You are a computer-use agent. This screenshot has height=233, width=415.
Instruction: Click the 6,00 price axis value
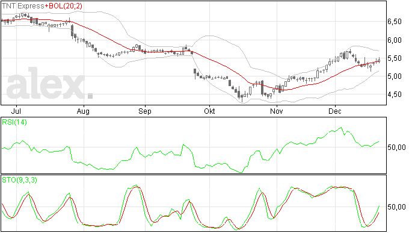(x=395, y=40)
